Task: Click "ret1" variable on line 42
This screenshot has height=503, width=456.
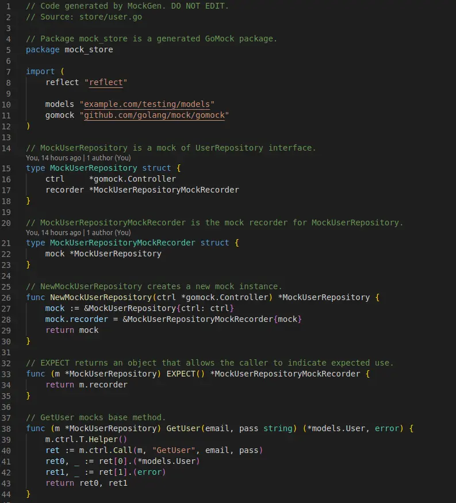Action: 55,472
